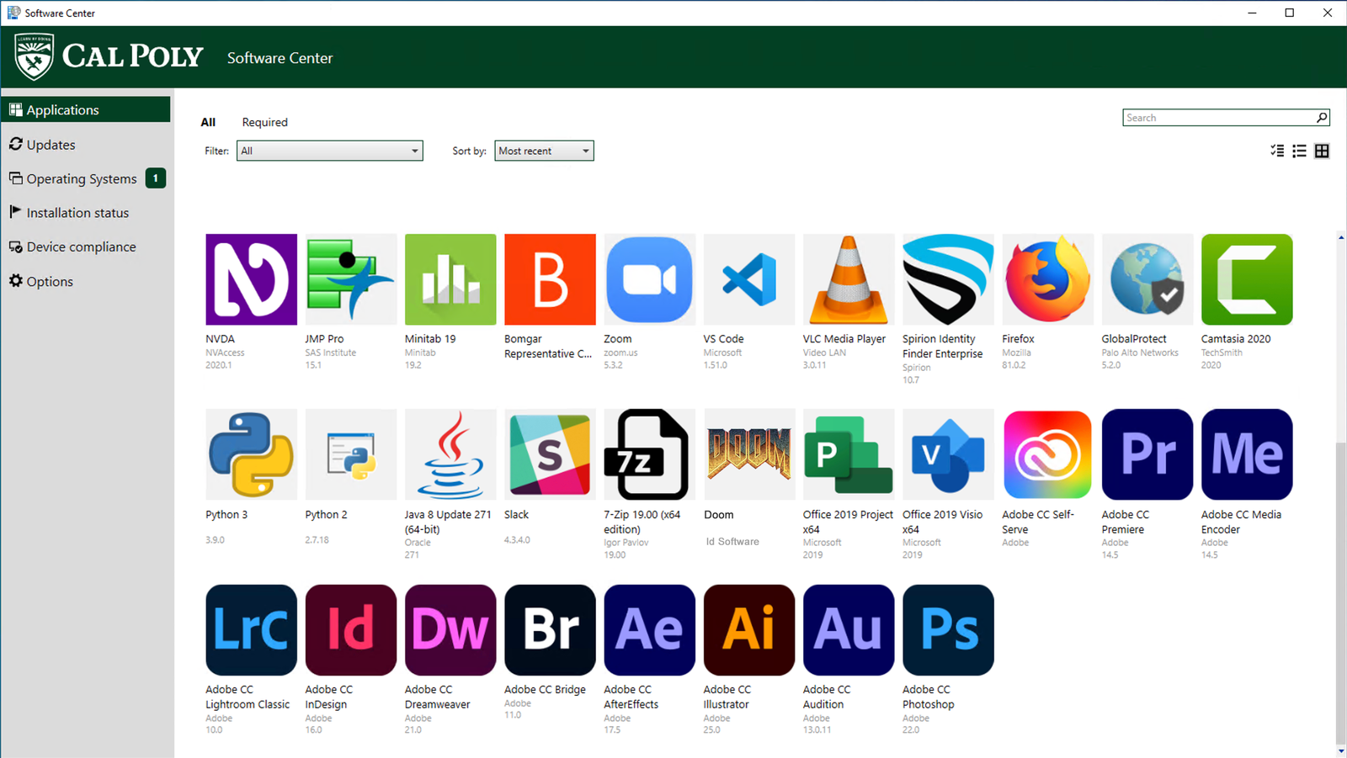View Installation status in the sidebar
Image resolution: width=1347 pixels, height=758 pixels.
point(87,212)
